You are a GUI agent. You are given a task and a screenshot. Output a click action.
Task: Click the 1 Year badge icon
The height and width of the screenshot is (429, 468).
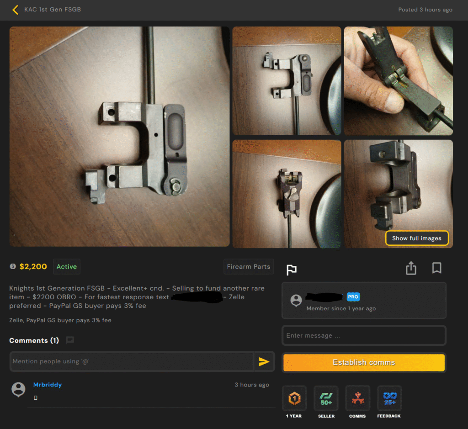(x=294, y=398)
